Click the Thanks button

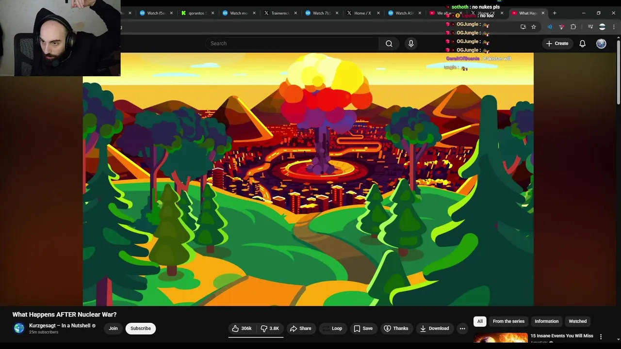coord(396,328)
